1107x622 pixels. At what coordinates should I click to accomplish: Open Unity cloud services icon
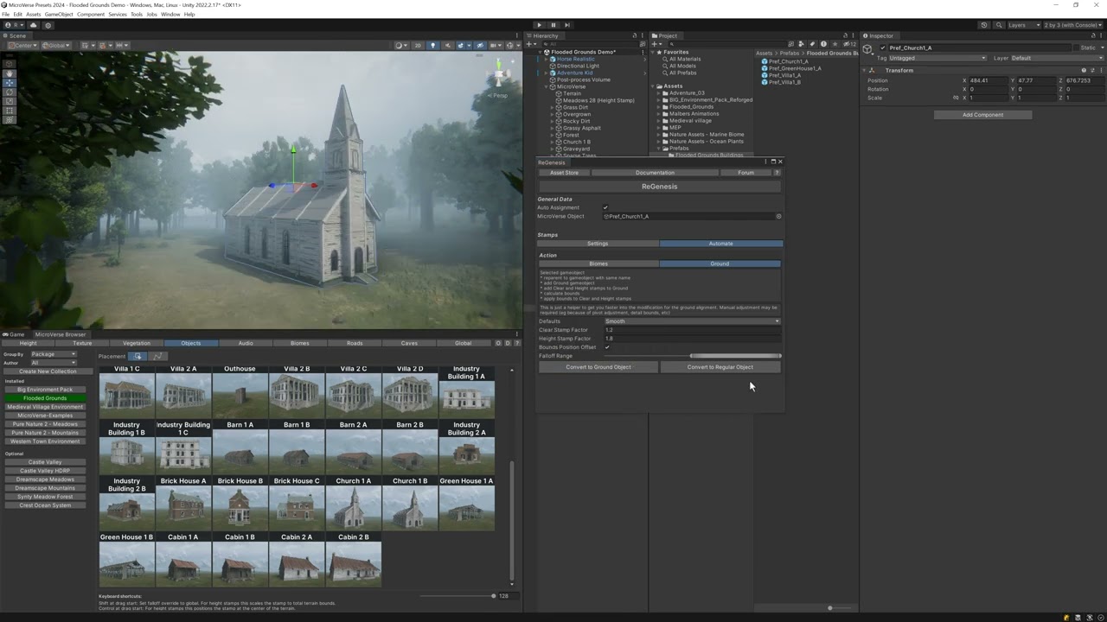click(34, 25)
